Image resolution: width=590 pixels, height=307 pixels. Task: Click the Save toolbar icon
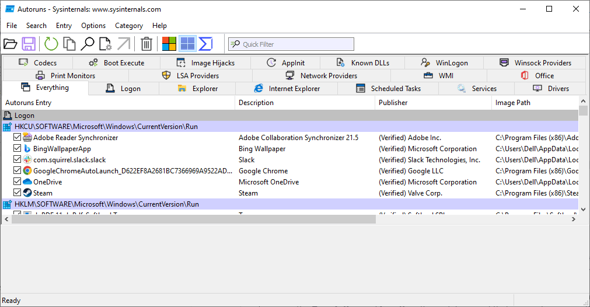coord(29,44)
